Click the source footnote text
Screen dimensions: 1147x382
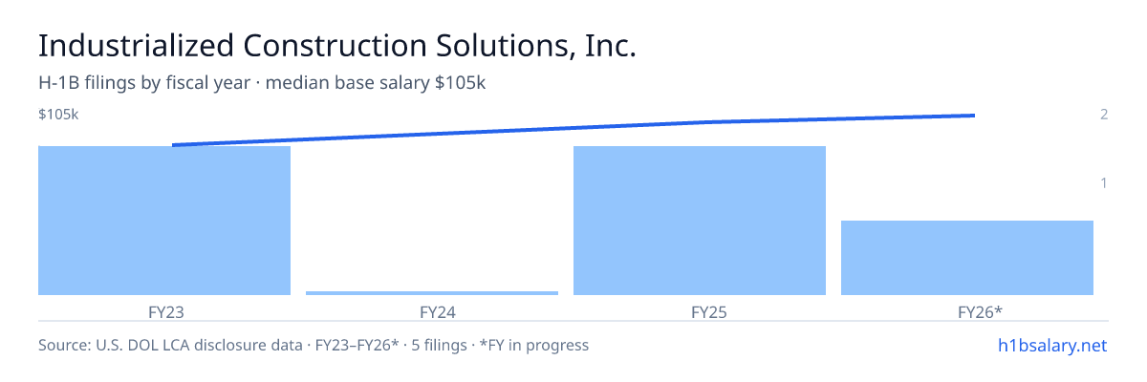click(314, 345)
